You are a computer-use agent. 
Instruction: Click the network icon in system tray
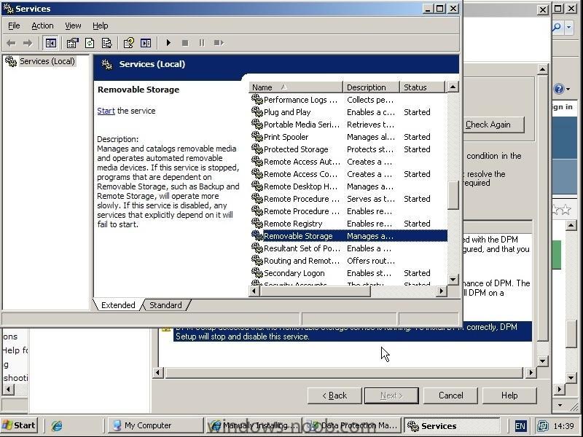[542, 426]
